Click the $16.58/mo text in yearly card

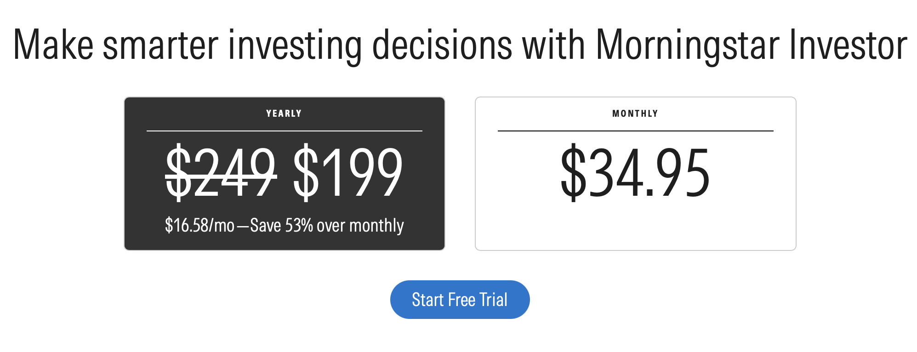[x=200, y=226]
